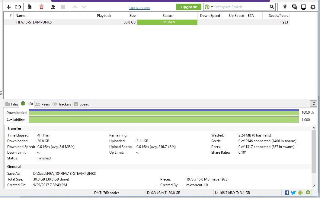Click Time Elapsed value 4h 11m
This screenshot has width=320, height=198.
[43, 135]
